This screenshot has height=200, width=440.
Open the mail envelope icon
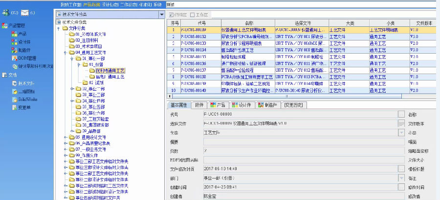click(25, 12)
